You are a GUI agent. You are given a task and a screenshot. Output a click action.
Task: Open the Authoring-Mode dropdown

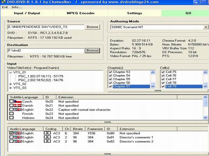coord(206,27)
